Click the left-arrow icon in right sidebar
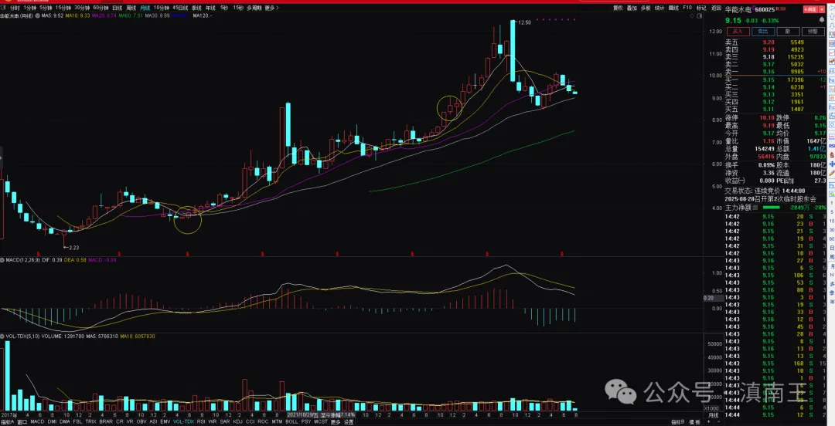 830,8
